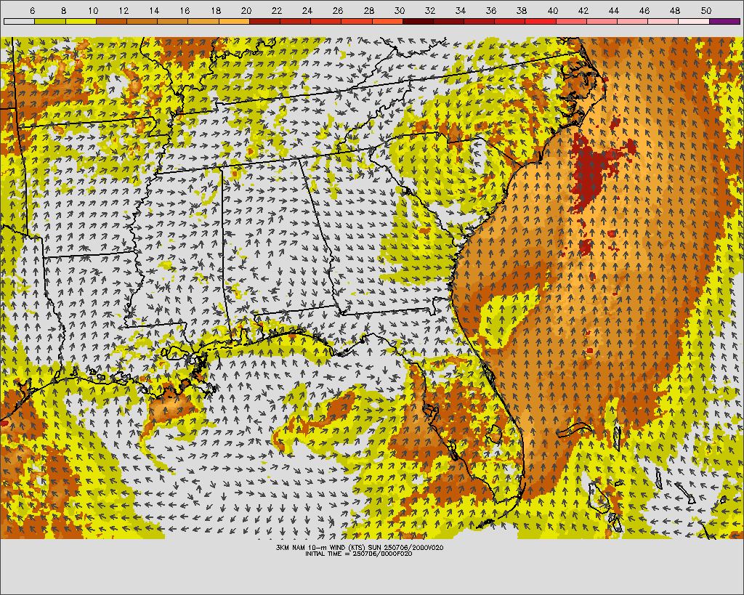Click the swatch between 32 and 34
The image size is (744, 595).
click(449, 21)
